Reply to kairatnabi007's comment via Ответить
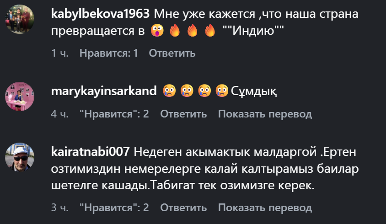386x224 pixels. (183, 208)
